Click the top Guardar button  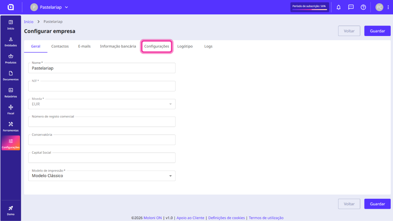click(377, 31)
